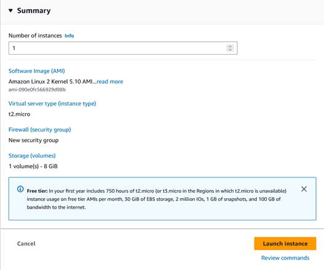Collapse the Summary section triangle

pos(10,10)
